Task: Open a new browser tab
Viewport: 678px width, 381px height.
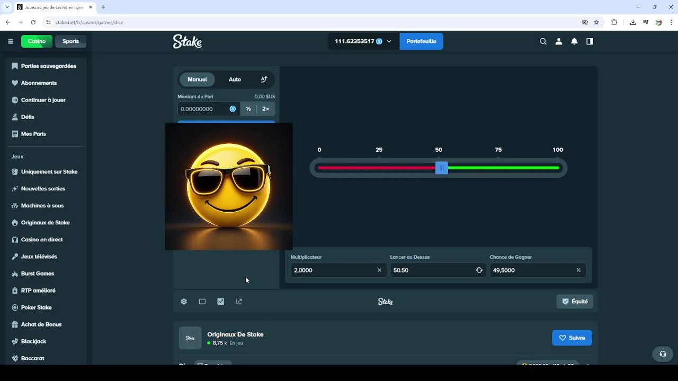Action: [103, 7]
